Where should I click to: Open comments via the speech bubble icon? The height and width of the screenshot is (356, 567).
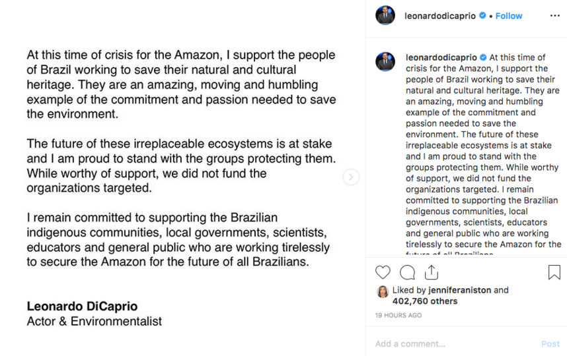pyautogui.click(x=407, y=272)
